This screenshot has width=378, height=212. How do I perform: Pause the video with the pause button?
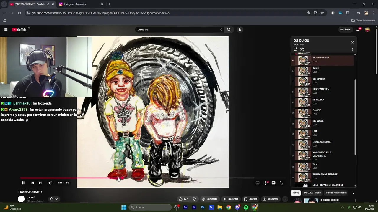pyautogui.click(x=23, y=183)
